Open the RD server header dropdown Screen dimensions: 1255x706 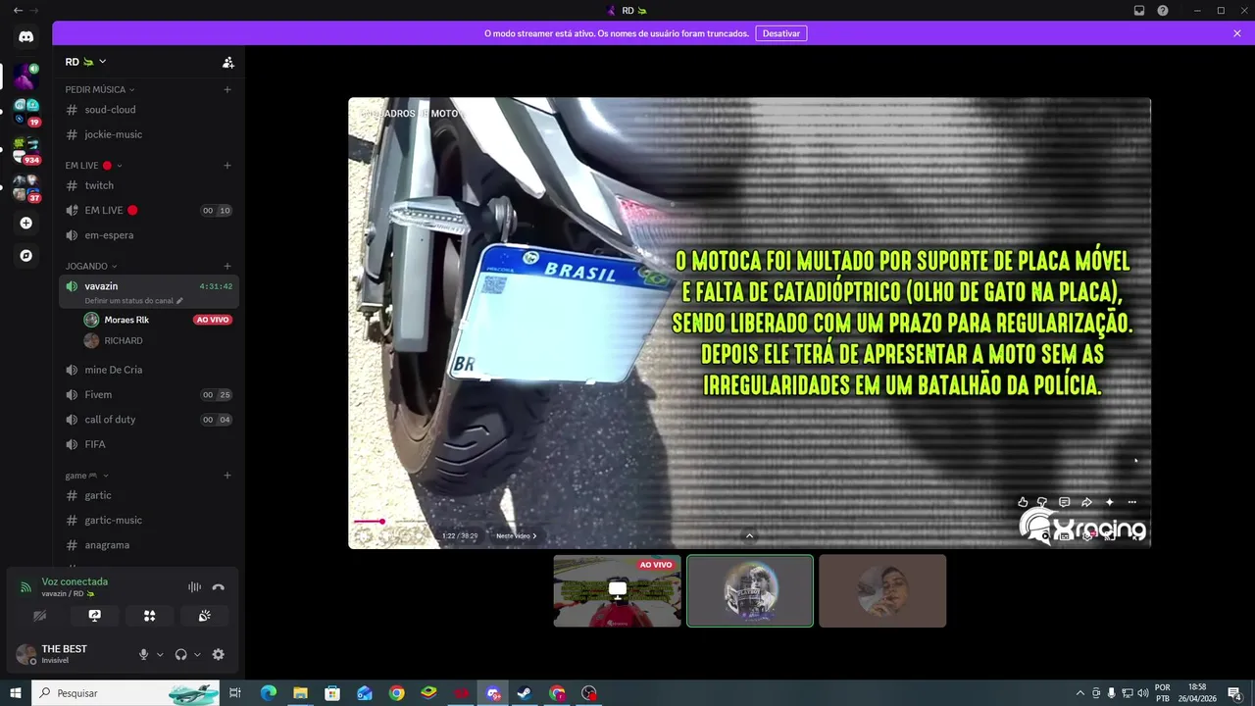click(86, 62)
